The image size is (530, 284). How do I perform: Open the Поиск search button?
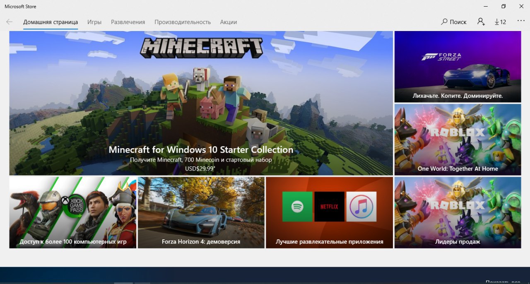[454, 22]
